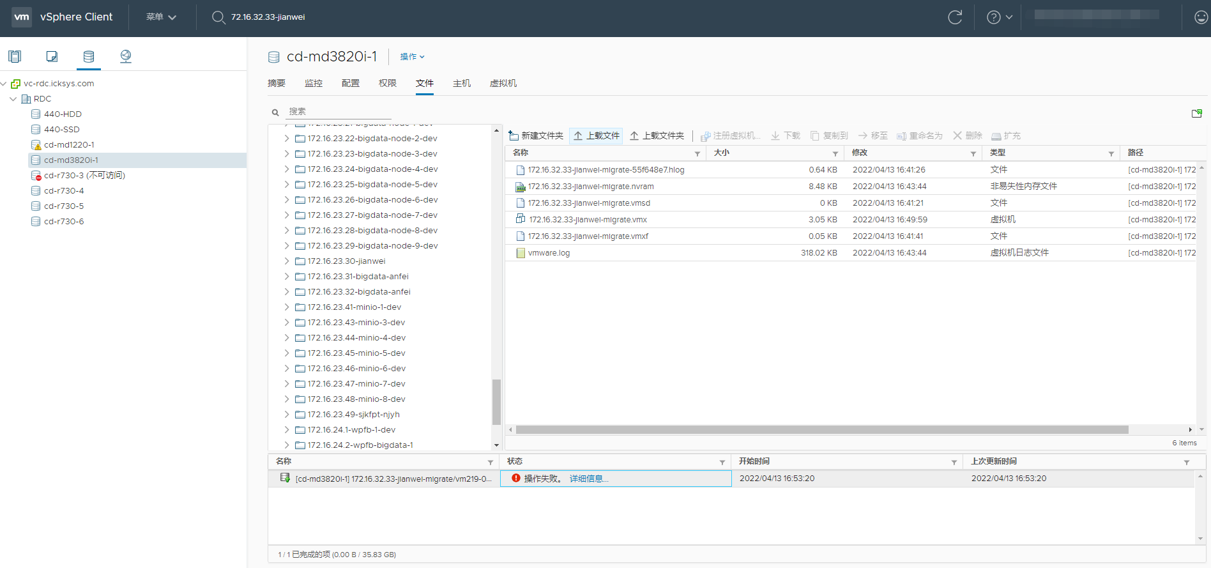The height and width of the screenshot is (568, 1211).
Task: Click the refresh icon in the top bar
Action: tap(955, 17)
